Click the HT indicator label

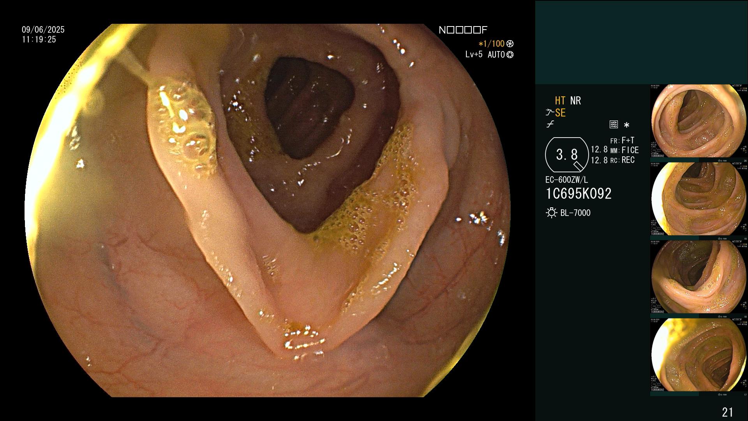560,101
